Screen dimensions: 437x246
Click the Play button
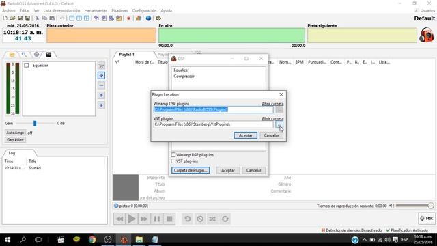coord(132,219)
